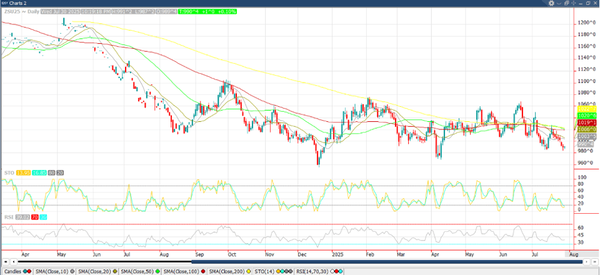Viewport: 600px width, 275px height.
Task: Click the 2025 label on time axis
Action: tap(338, 253)
